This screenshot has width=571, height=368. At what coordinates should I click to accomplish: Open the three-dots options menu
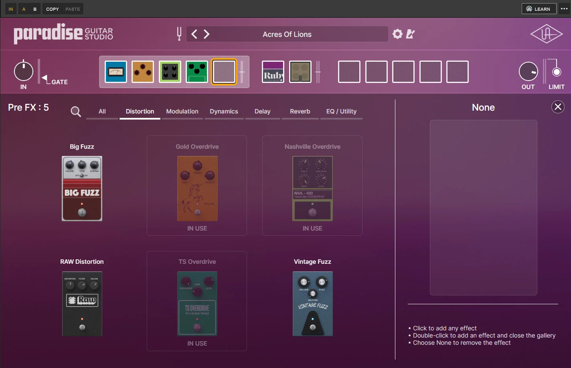coord(564,9)
